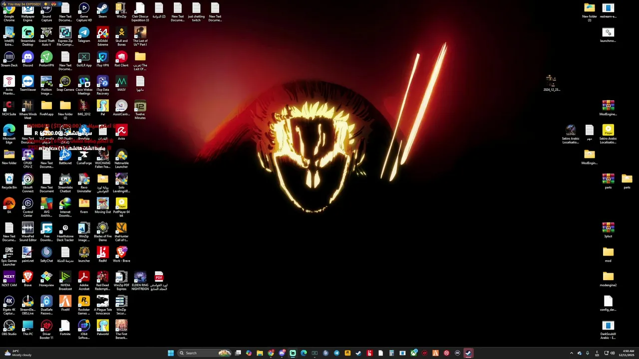This screenshot has height=359, width=639.
Task: Select Moving Out game icon
Action: pos(102,206)
